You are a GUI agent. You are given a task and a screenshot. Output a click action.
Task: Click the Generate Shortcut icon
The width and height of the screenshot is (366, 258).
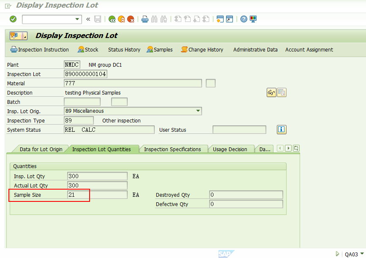[x=229, y=19]
